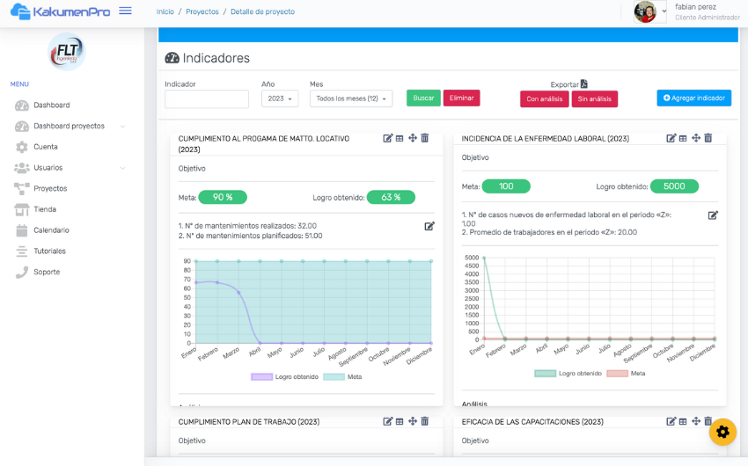Toggle the hamburger sidebar menu
This screenshot has width=748, height=466.
pyautogui.click(x=125, y=11)
